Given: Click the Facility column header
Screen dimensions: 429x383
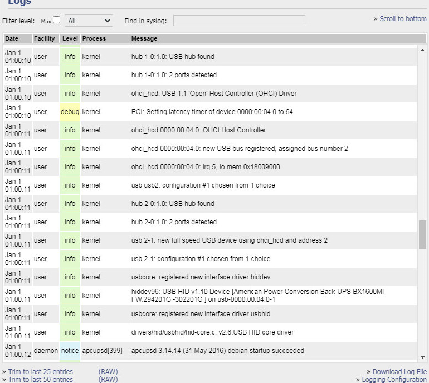Looking at the screenshot, I should point(44,38).
